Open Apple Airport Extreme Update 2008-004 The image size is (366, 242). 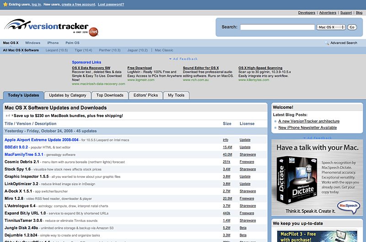(x=42, y=140)
